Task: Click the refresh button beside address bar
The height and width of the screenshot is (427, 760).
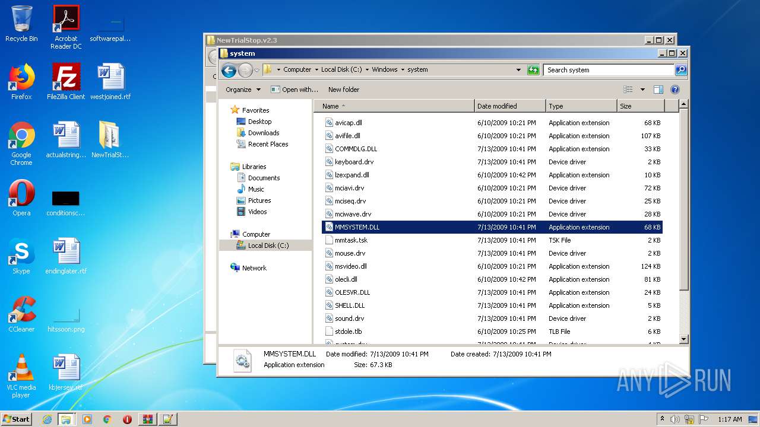Action: [x=533, y=70]
